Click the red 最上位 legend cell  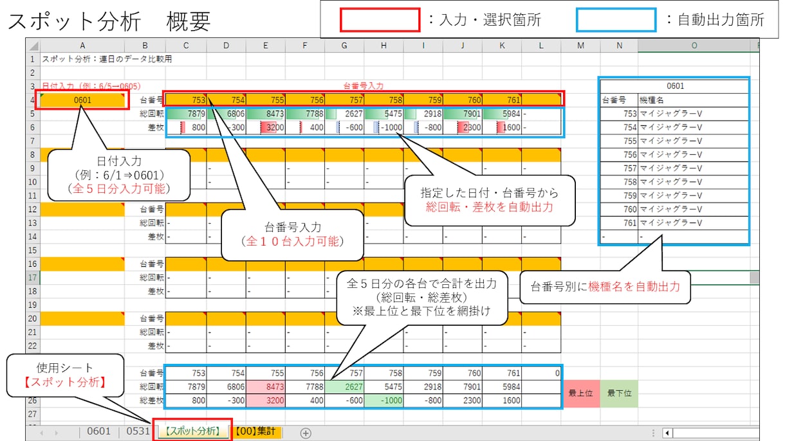(580, 393)
